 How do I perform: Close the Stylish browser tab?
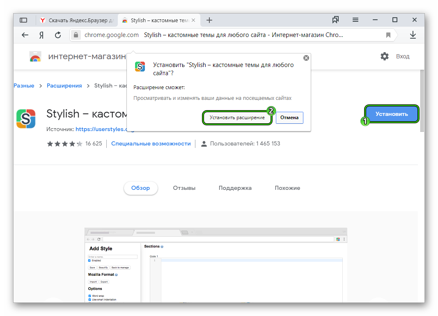tap(193, 20)
